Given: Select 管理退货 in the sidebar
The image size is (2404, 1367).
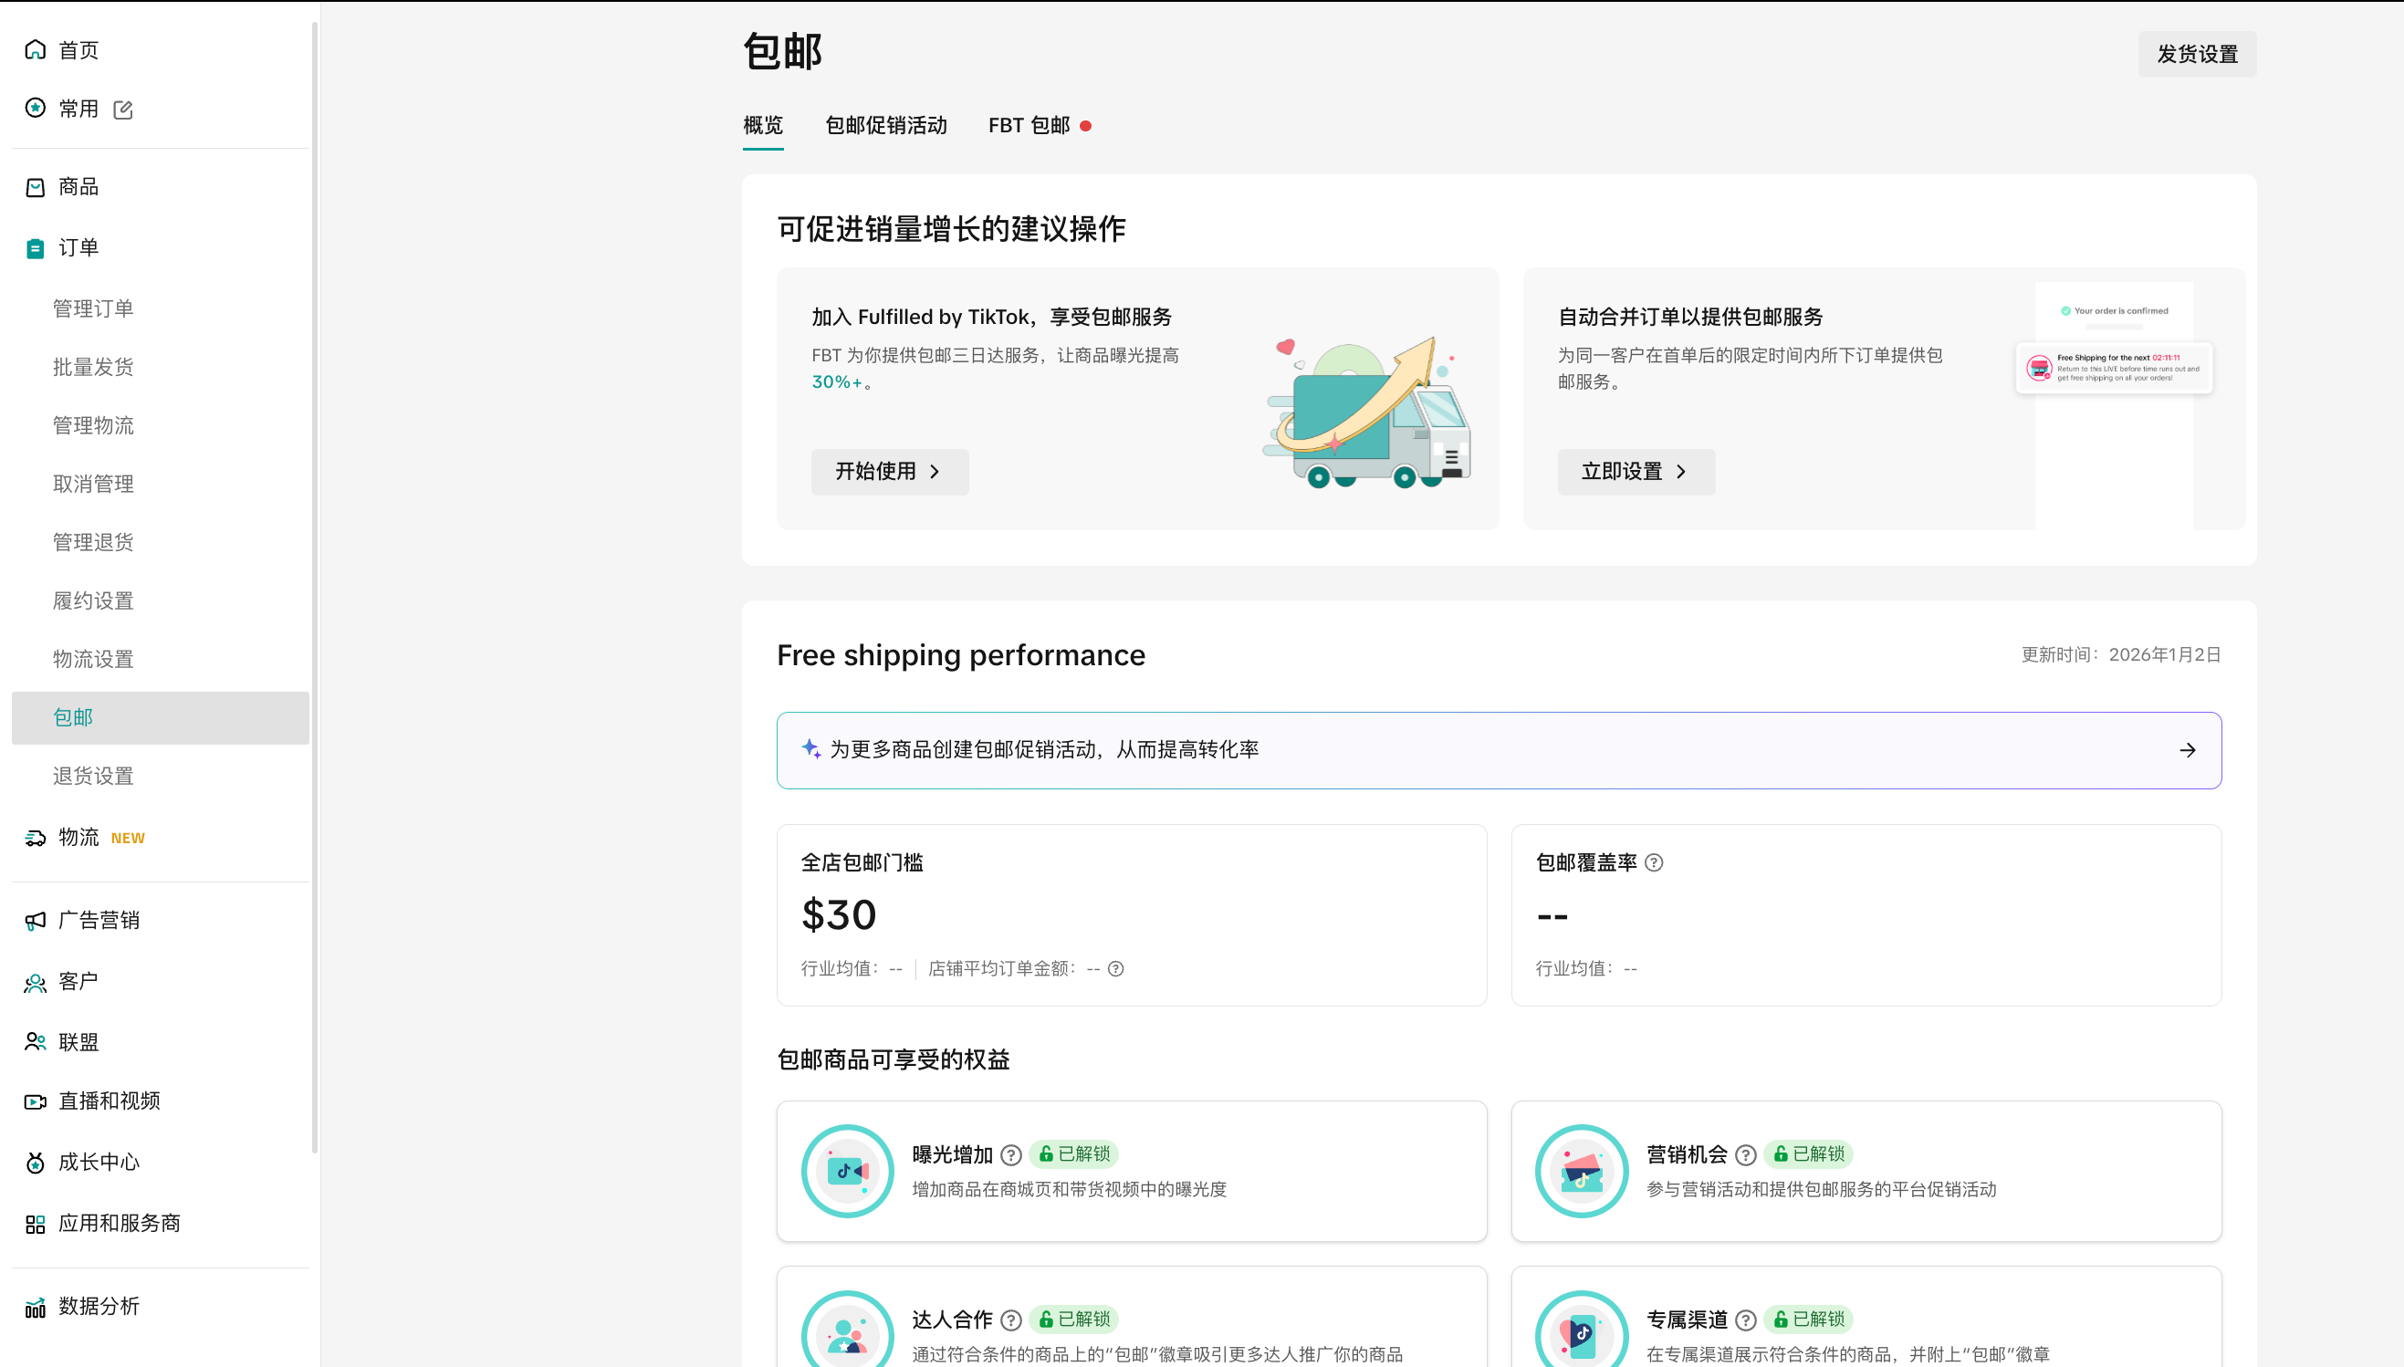Looking at the screenshot, I should 93,543.
